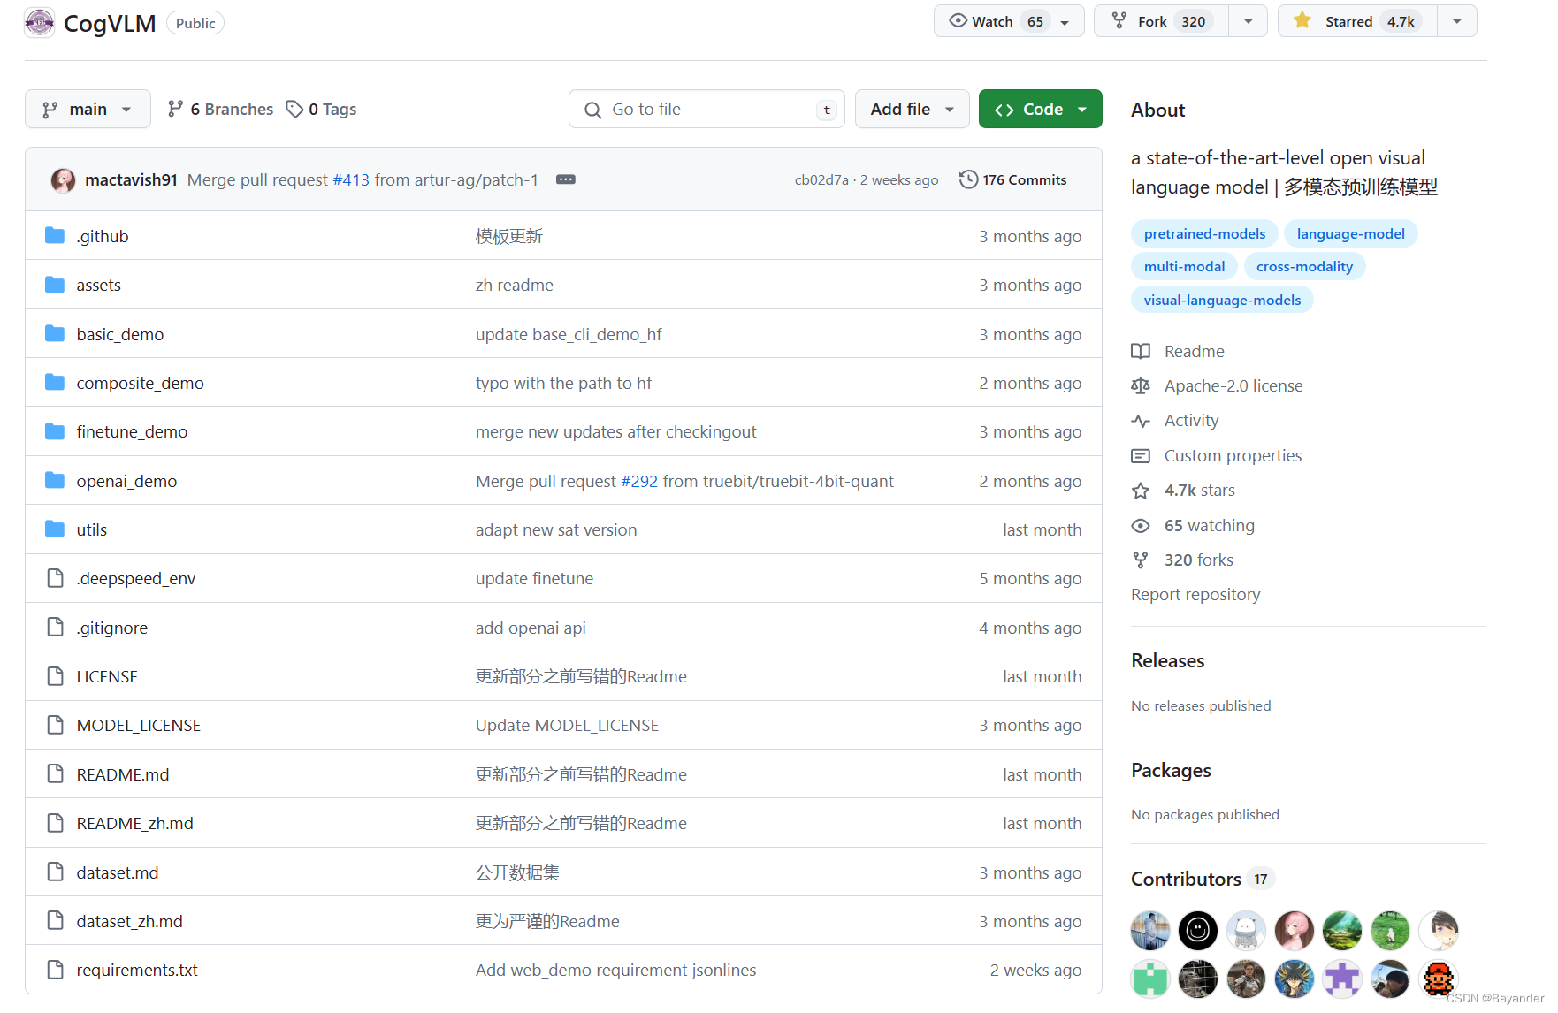Expand the caret next to Starred
Screen dimensions: 1558x1013
(x=1455, y=20)
